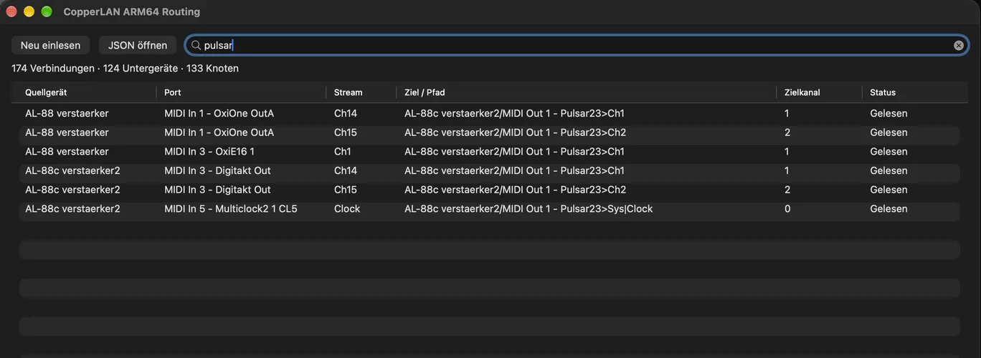The image size is (981, 358).
Task: Sort by the Zielkanal column header
Action: [x=802, y=92]
